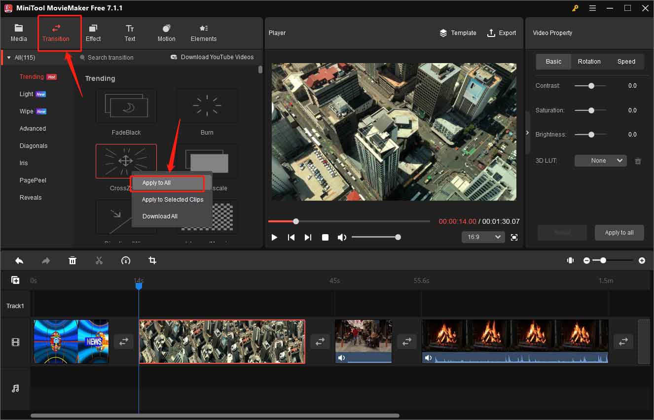Jump to previous frame
Screen dimensions: 654x420
point(291,238)
